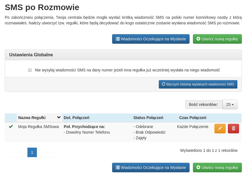Image resolution: width=248 pixels, height=179 pixels.
Task: Click 'Utwórz nową regułkę' button above the settings panel
Action: pyautogui.click(x=217, y=39)
